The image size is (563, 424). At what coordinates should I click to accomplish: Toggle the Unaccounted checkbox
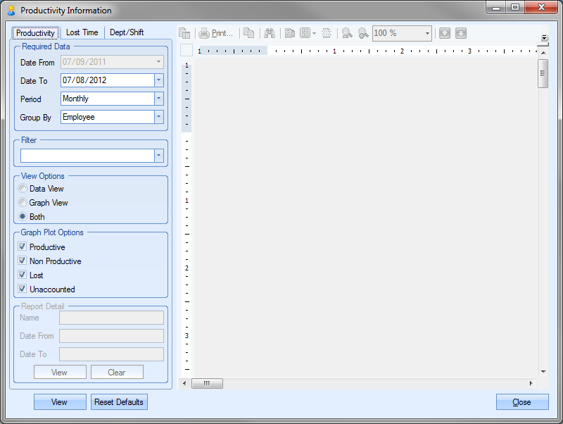(x=23, y=289)
